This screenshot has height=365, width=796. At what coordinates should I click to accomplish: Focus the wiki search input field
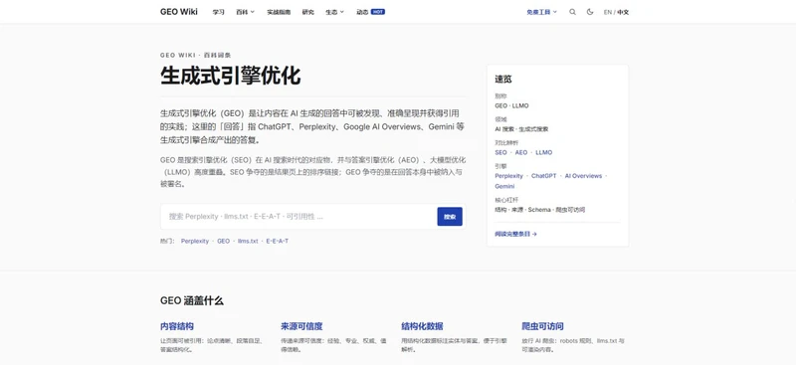(299, 216)
